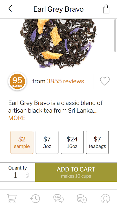Viewport: 117px width, 207px height.
Task: Open the shopping bag icon
Action: pyautogui.click(x=106, y=9)
